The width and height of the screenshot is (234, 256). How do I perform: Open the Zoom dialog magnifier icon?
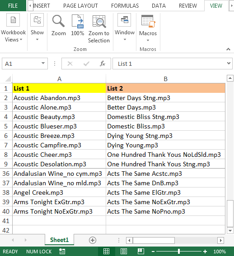[58, 21]
